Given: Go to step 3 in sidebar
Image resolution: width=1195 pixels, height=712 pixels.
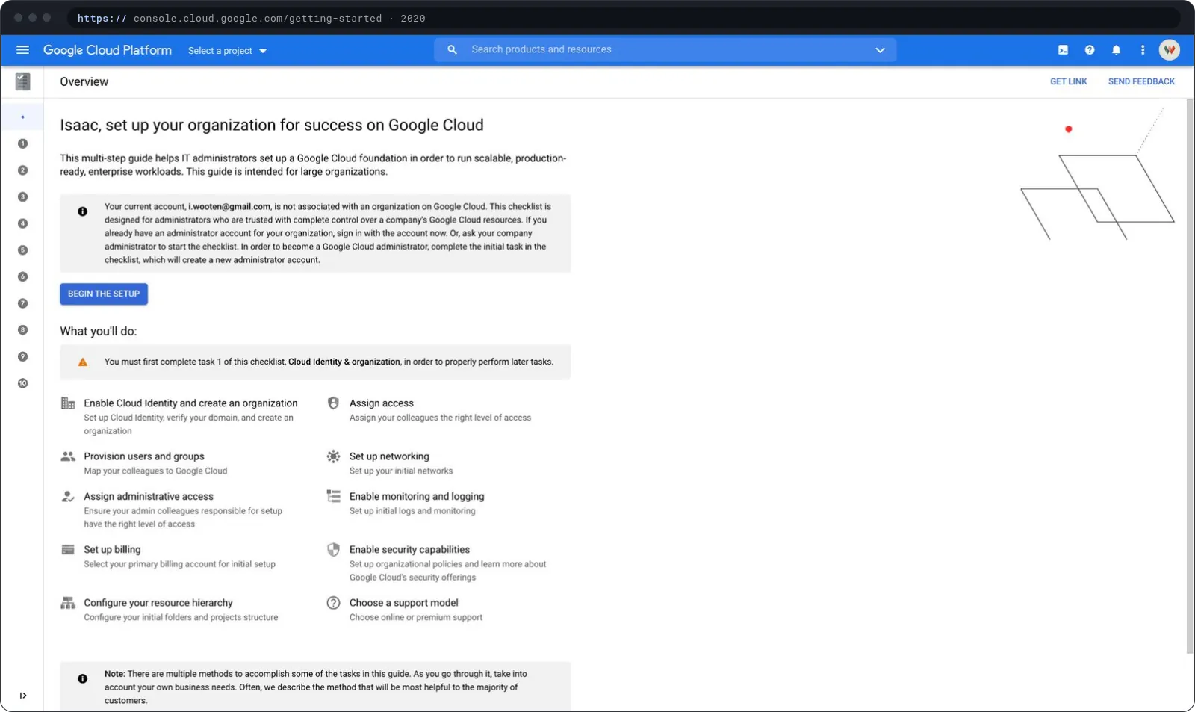Looking at the screenshot, I should (22, 197).
